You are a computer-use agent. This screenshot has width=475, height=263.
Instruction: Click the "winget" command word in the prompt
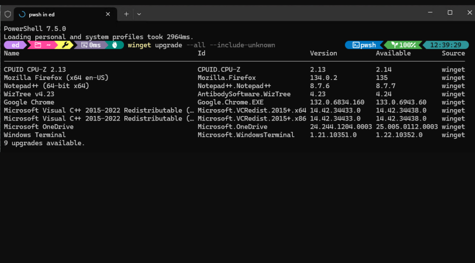coord(140,45)
